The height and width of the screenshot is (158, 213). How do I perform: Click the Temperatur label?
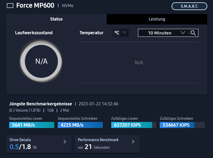[91, 33]
